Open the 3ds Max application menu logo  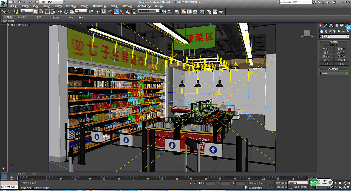coord(4,3)
